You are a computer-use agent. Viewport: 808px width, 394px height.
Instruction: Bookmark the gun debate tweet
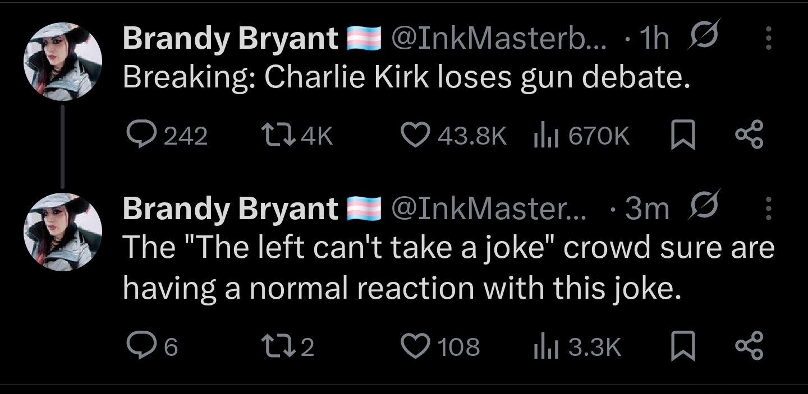[684, 134]
